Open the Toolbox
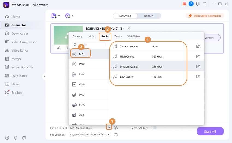This screenshot has width=232, height=143. click(14, 93)
